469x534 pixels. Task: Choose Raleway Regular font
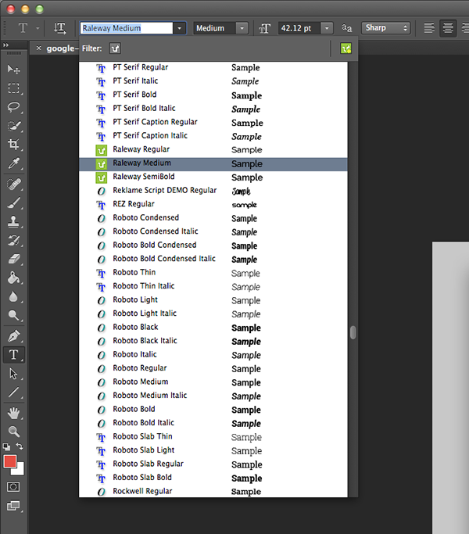pyautogui.click(x=213, y=149)
